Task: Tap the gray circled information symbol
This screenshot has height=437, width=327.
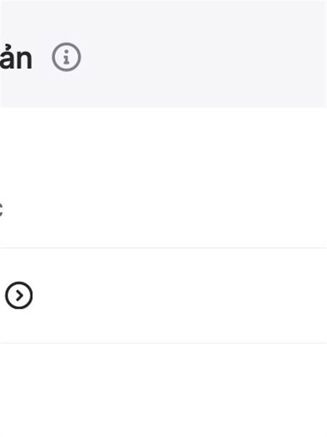Action: tap(66, 57)
